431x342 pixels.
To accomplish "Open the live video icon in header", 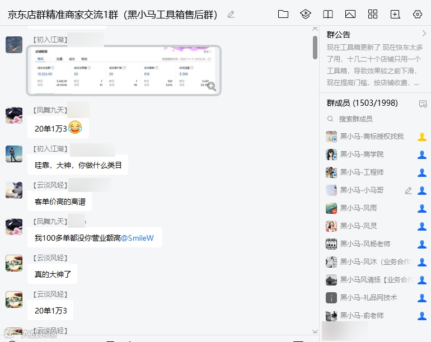I will (306, 14).
